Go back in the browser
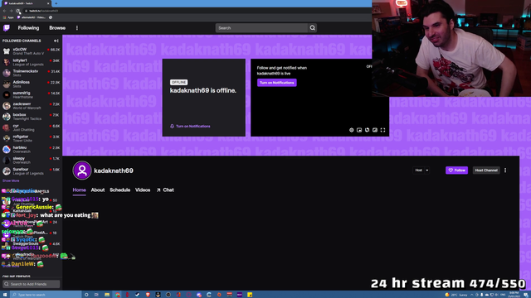The height and width of the screenshot is (298, 531). [x=4, y=11]
